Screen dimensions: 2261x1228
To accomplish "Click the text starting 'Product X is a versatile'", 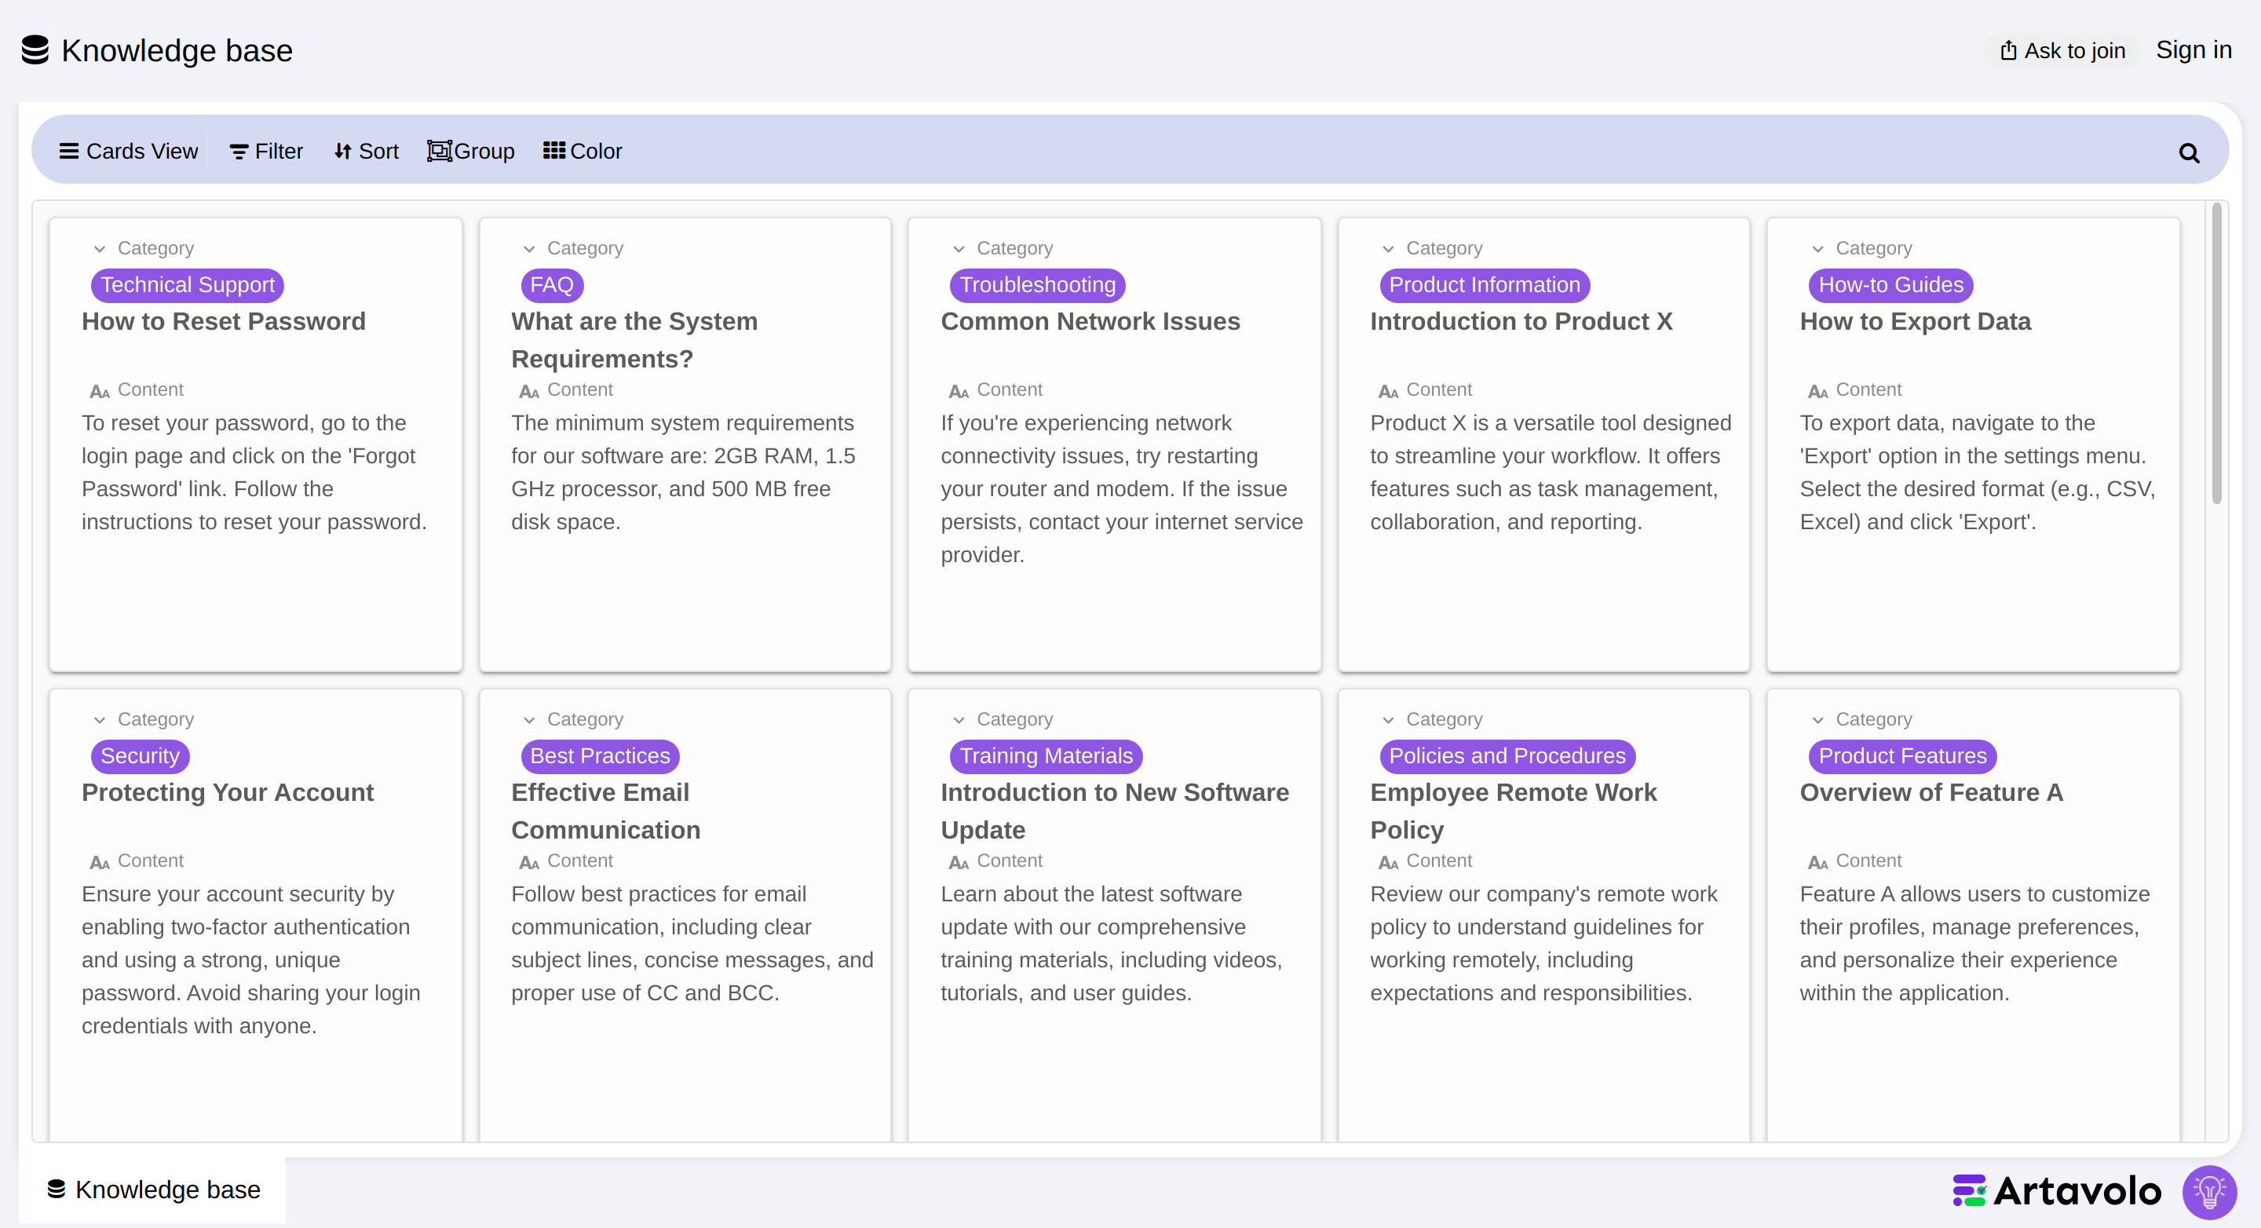I will 1550,472.
